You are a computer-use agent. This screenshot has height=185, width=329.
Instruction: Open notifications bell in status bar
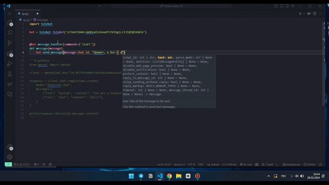[320, 164]
